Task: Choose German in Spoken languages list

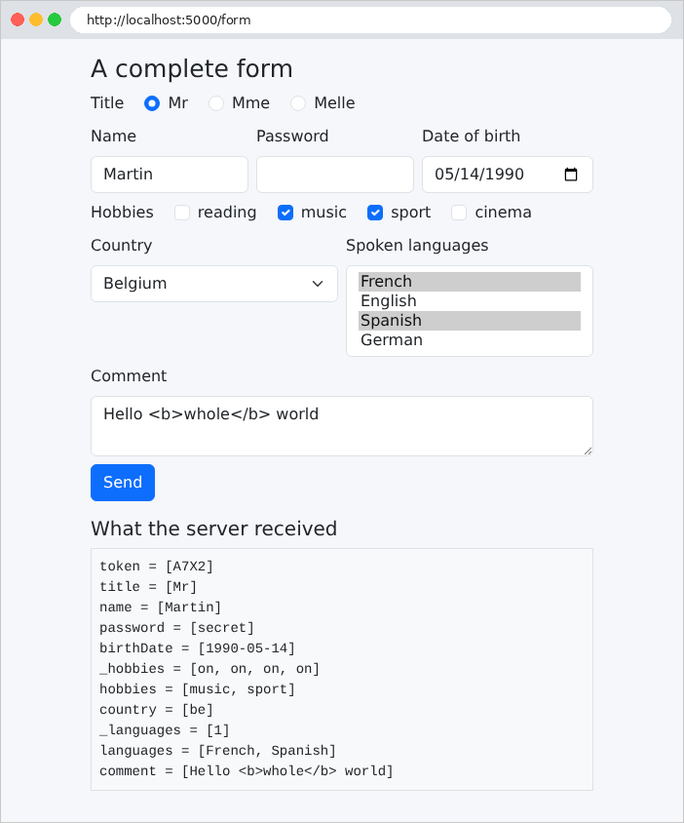Action: point(470,340)
